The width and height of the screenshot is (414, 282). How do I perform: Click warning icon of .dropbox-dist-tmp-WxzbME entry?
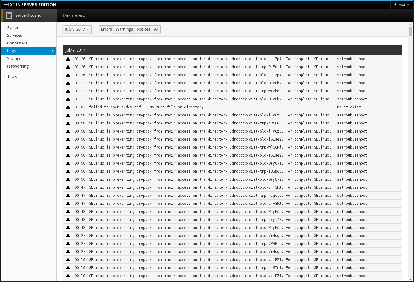click(68, 91)
